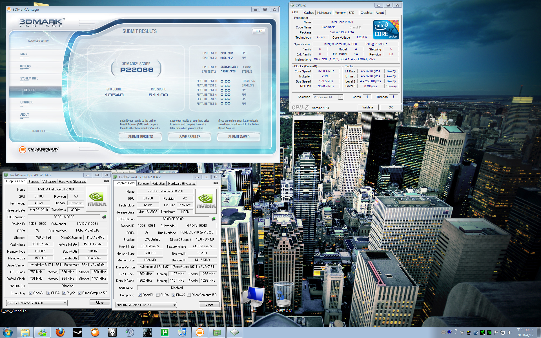541x338 pixels.
Task: Open volume control in system tray
Action: (509, 333)
